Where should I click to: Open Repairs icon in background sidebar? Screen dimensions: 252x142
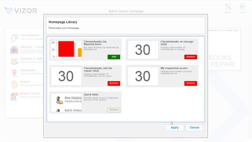point(14,84)
